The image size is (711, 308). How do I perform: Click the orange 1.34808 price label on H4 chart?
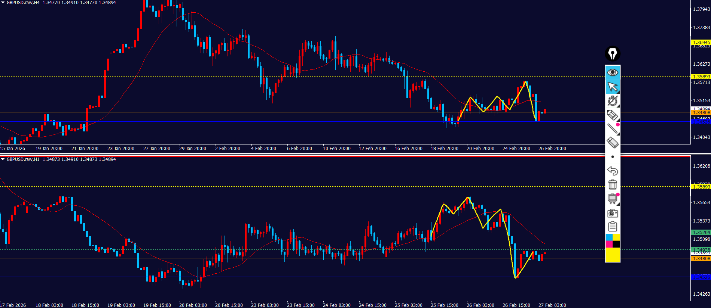point(701,112)
